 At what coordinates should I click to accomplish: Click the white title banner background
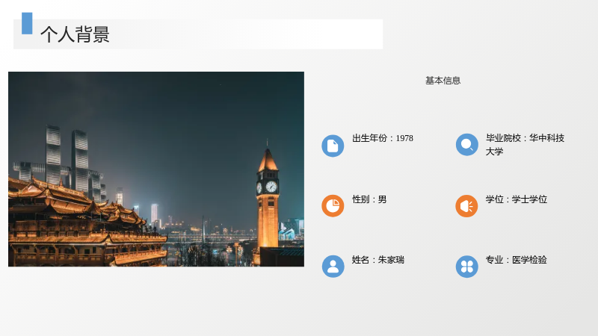pos(198,34)
